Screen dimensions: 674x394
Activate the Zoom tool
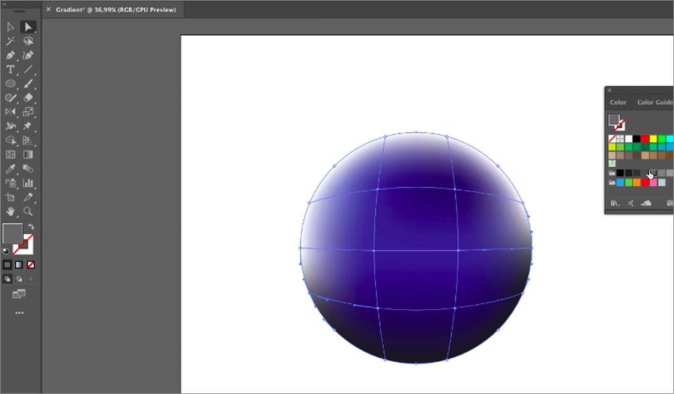point(27,211)
